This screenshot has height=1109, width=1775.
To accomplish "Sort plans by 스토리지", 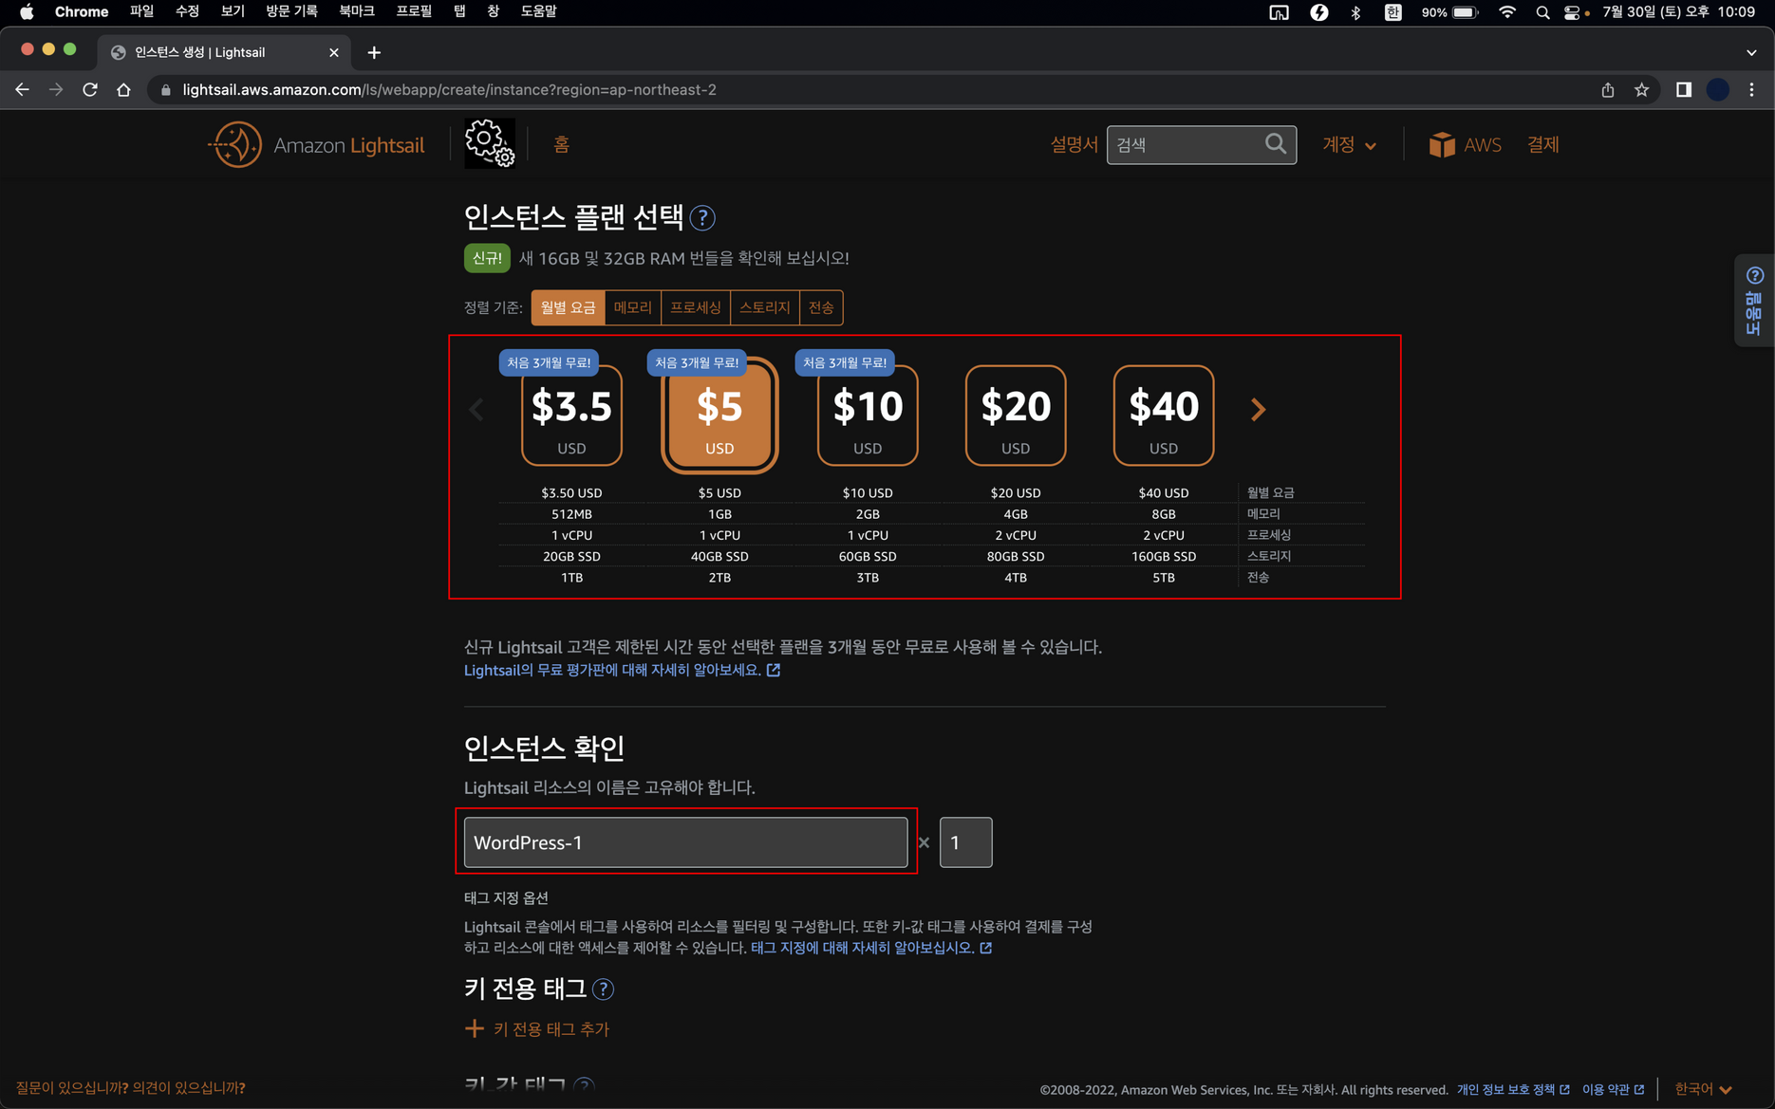I will [765, 307].
